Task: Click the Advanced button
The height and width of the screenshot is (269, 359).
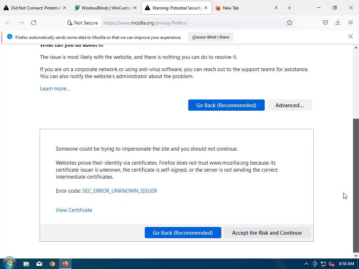Action: pos(289,105)
